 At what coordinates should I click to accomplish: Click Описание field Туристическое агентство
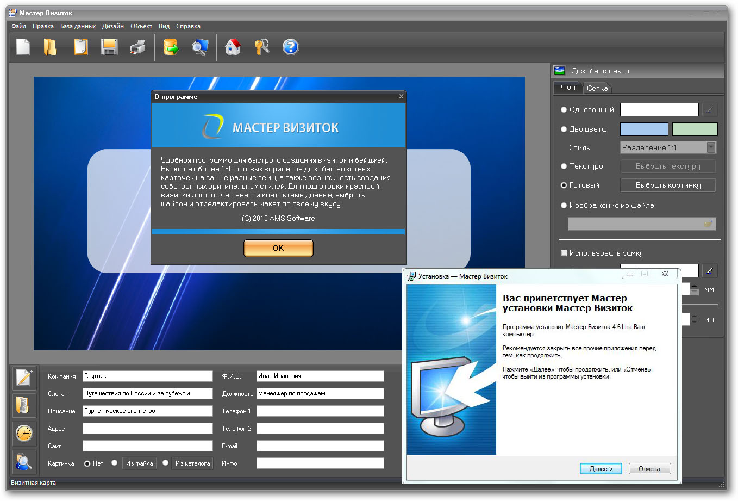point(148,411)
